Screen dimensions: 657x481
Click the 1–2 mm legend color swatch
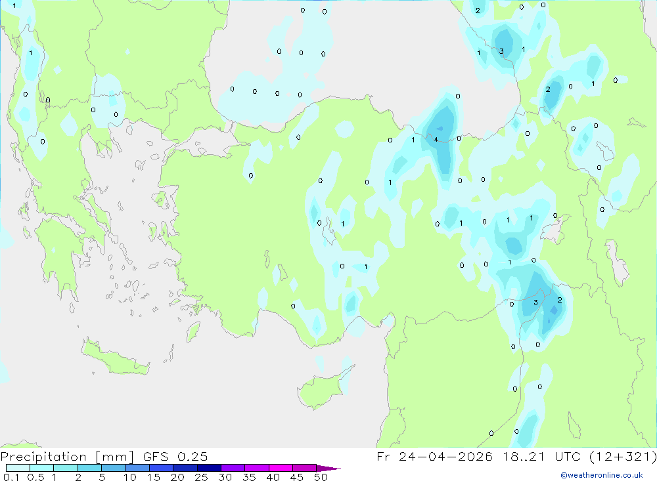[x=66, y=468]
